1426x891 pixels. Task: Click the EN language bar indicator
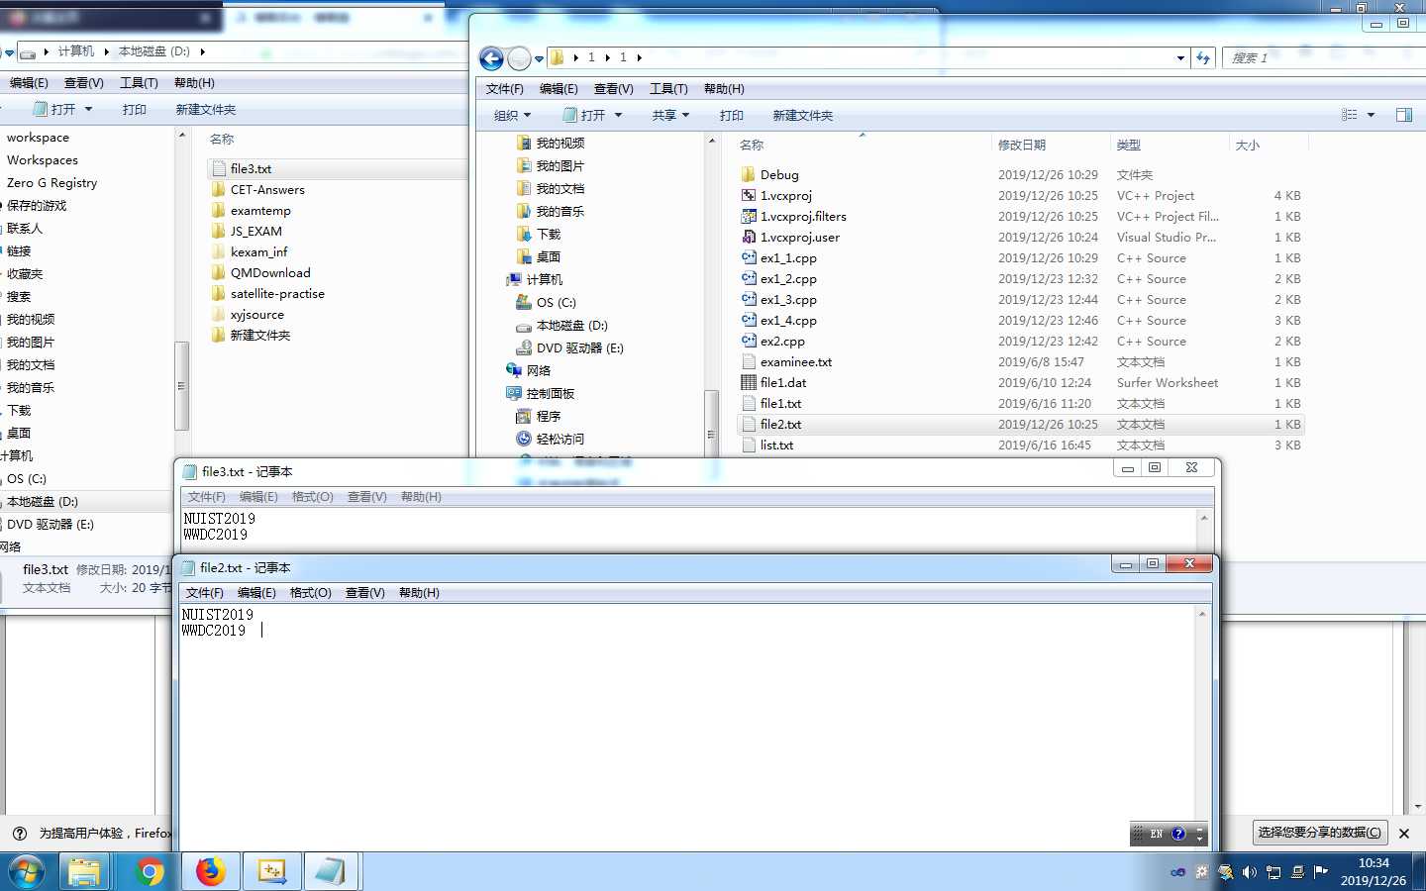[1156, 834]
